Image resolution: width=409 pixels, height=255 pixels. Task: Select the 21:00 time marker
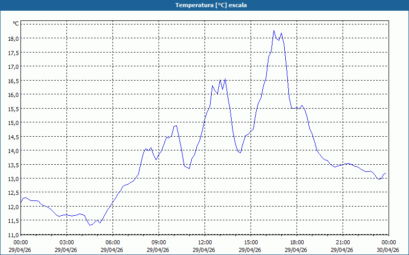[343, 242]
